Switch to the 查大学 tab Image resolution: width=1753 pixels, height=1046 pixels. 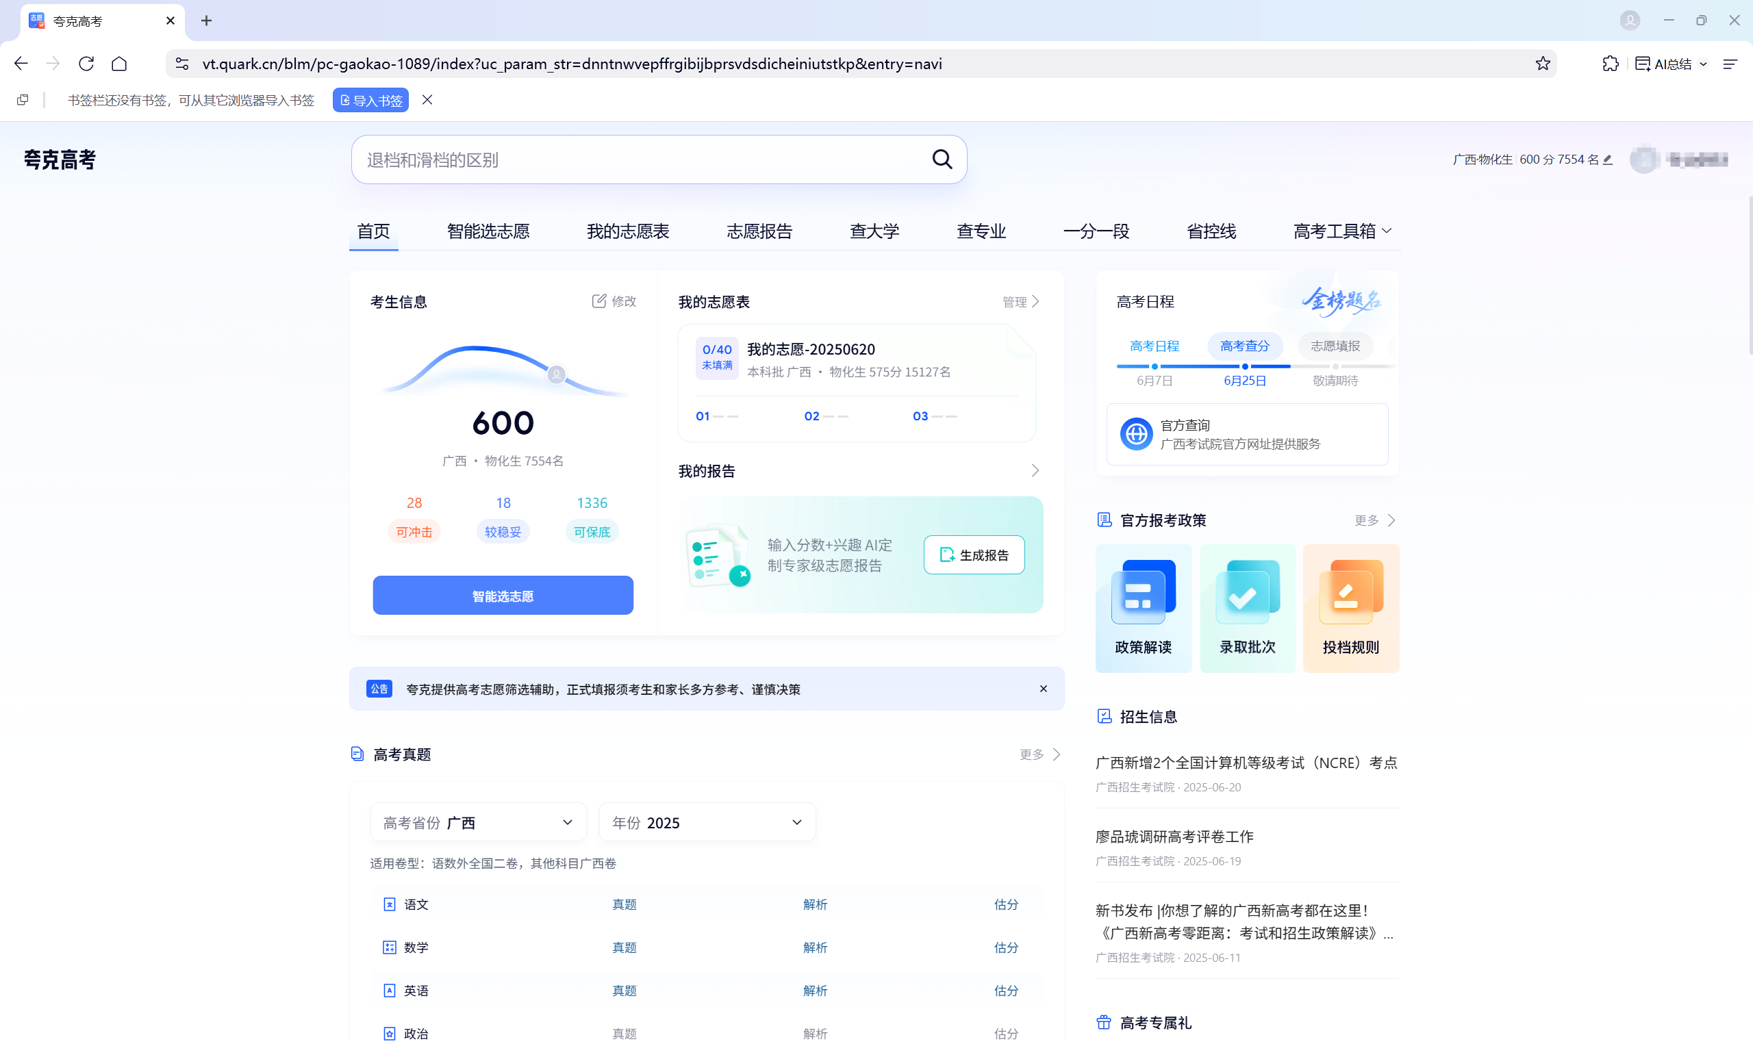click(874, 231)
